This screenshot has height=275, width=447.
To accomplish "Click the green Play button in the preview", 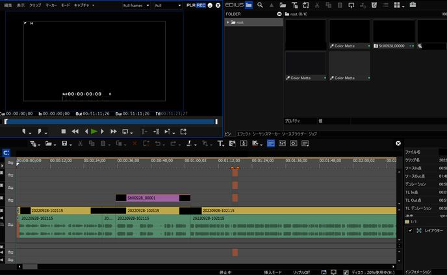I will (94, 132).
